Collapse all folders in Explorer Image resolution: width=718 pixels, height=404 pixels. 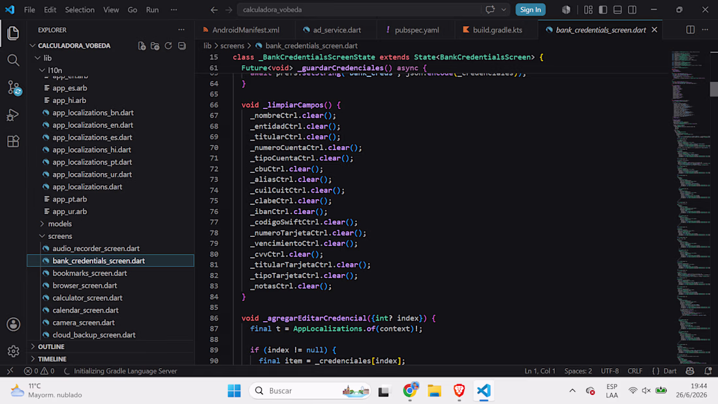pyautogui.click(x=182, y=46)
